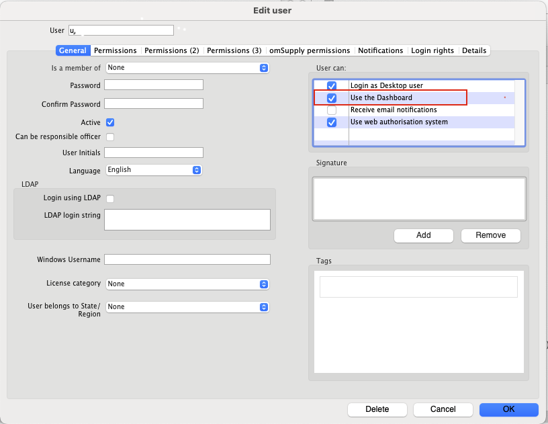548x424 pixels.
Task: Enable Login using LDAP checkbox
Action: 110,198
